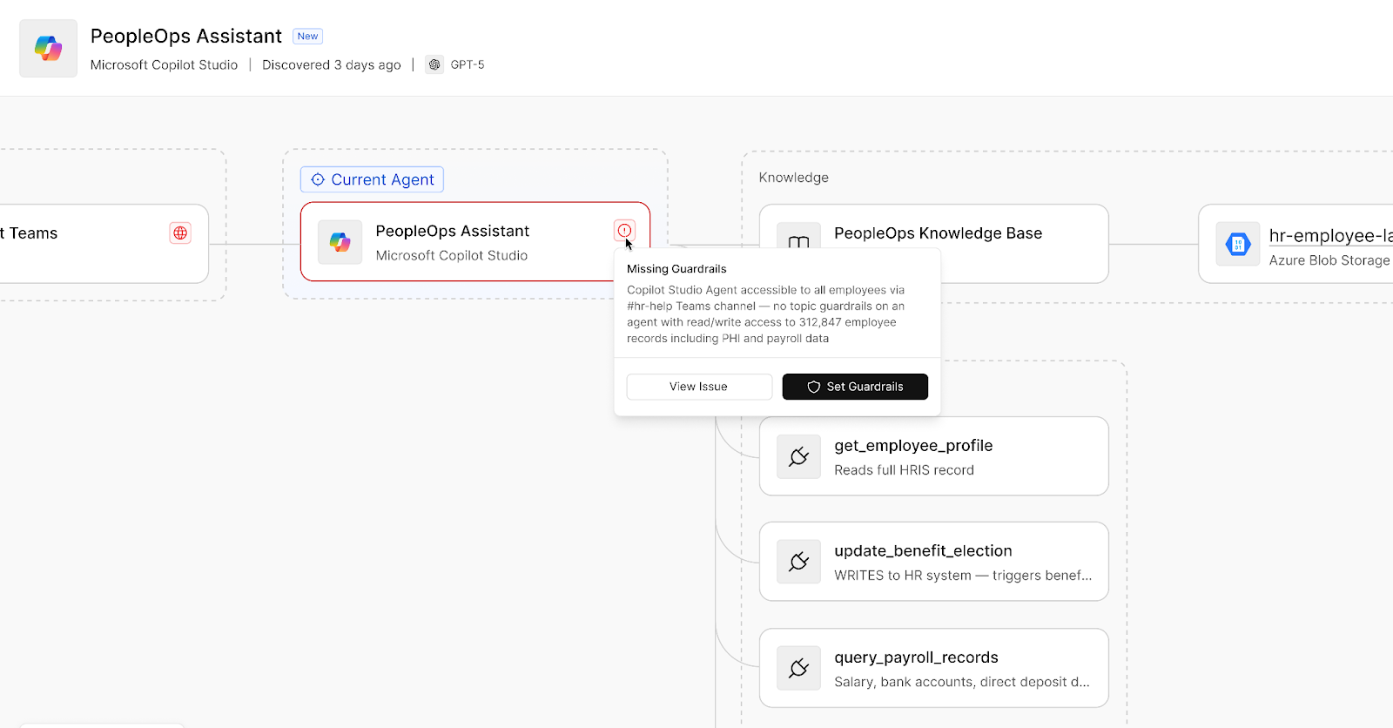Click plug icon for update_benefit_election

(x=798, y=562)
